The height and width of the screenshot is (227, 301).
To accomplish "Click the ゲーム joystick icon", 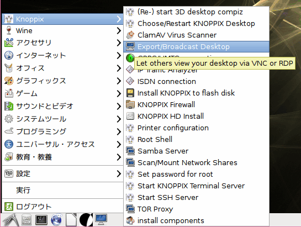I will (x=9, y=93).
